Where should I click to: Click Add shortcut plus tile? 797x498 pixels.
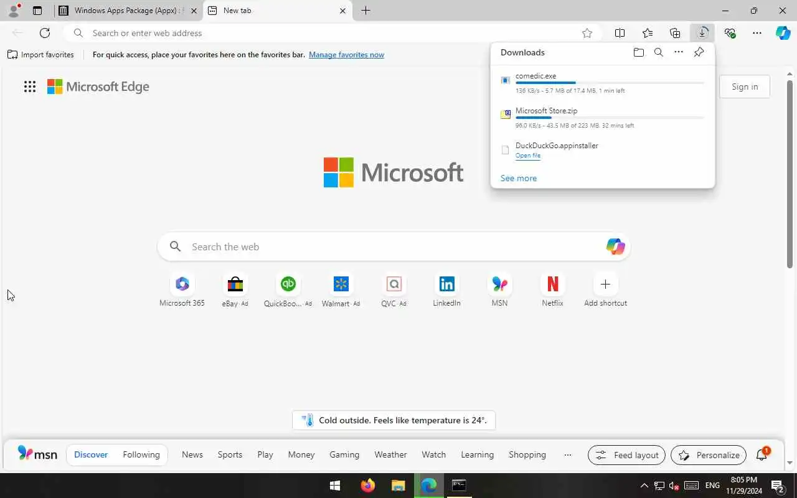click(x=605, y=291)
